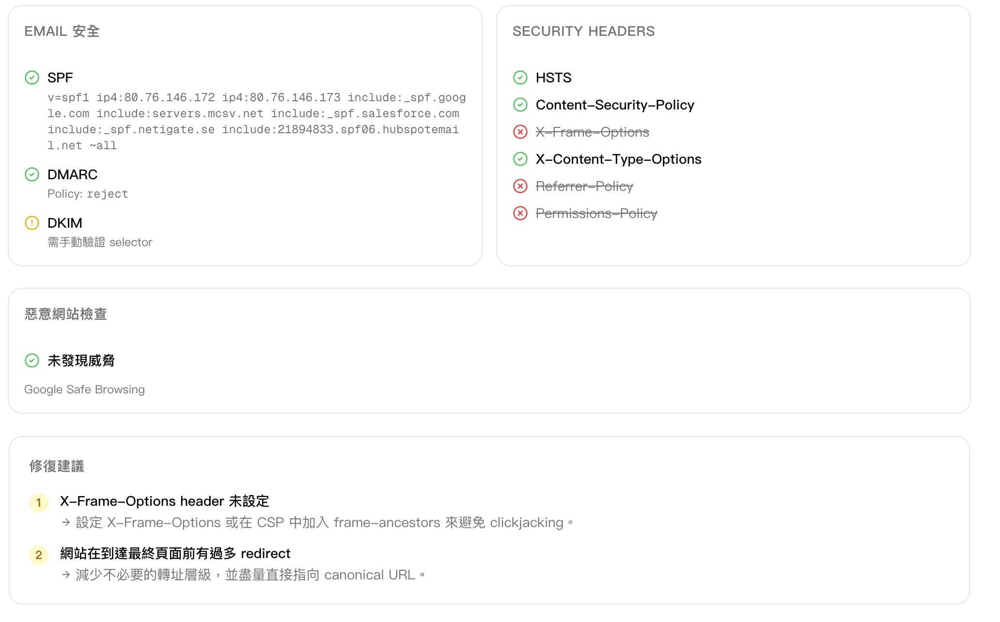Click the red cross icon beside X-Frame-Options
1000x622 pixels.
(520, 132)
